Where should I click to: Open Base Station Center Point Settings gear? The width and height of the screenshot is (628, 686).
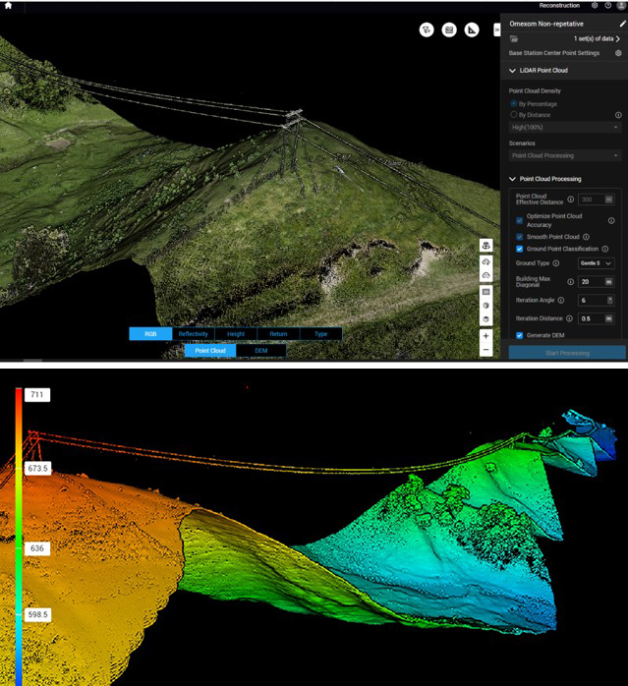pyautogui.click(x=617, y=53)
